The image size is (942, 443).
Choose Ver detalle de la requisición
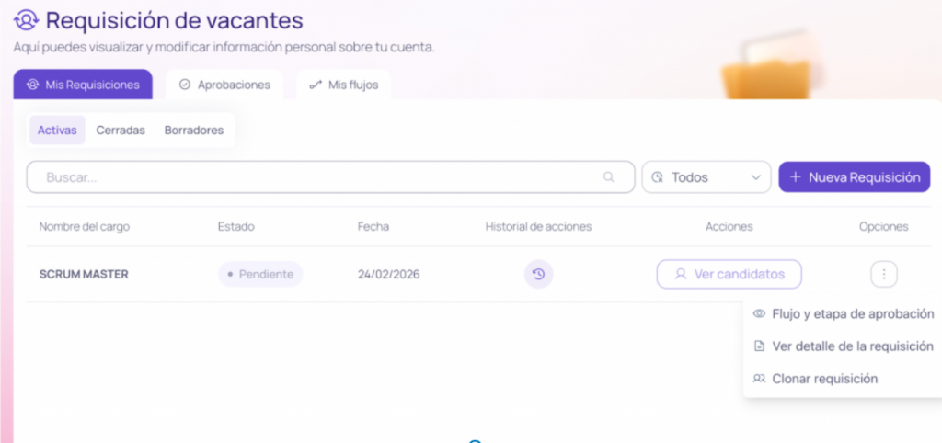click(852, 346)
